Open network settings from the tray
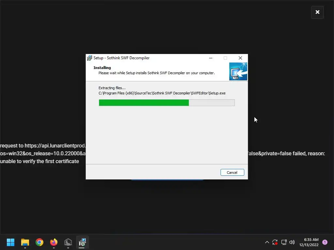This screenshot has width=334, height=250. pos(284,242)
